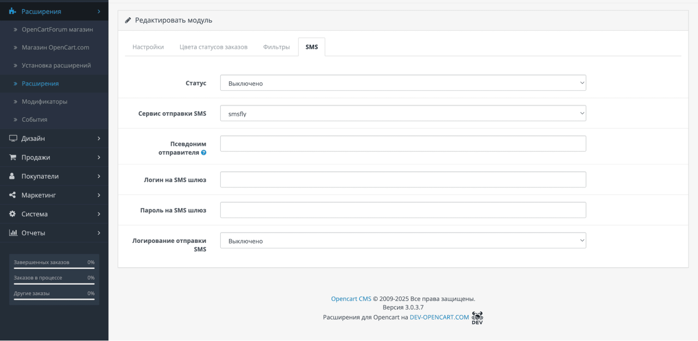Click the Сервис отправки SMS label
This screenshot has height=341, width=698.
coord(172,113)
